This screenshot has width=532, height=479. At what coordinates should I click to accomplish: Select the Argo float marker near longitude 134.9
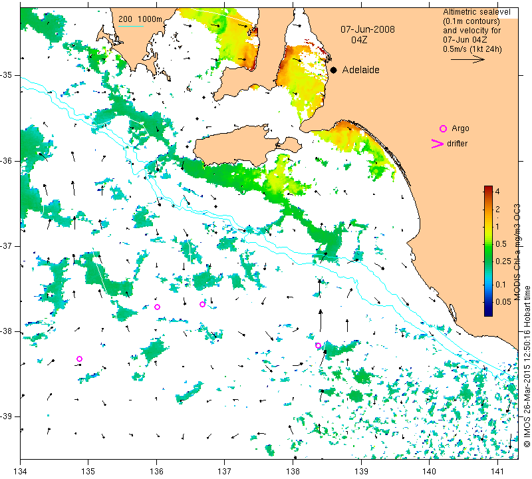[x=79, y=359]
